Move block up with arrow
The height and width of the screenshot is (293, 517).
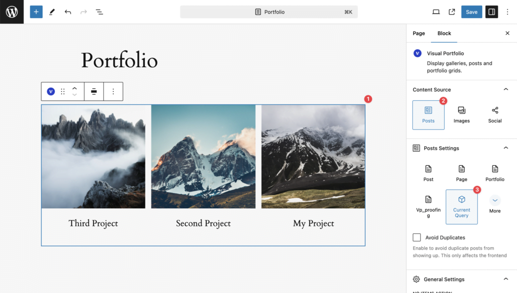click(x=75, y=88)
